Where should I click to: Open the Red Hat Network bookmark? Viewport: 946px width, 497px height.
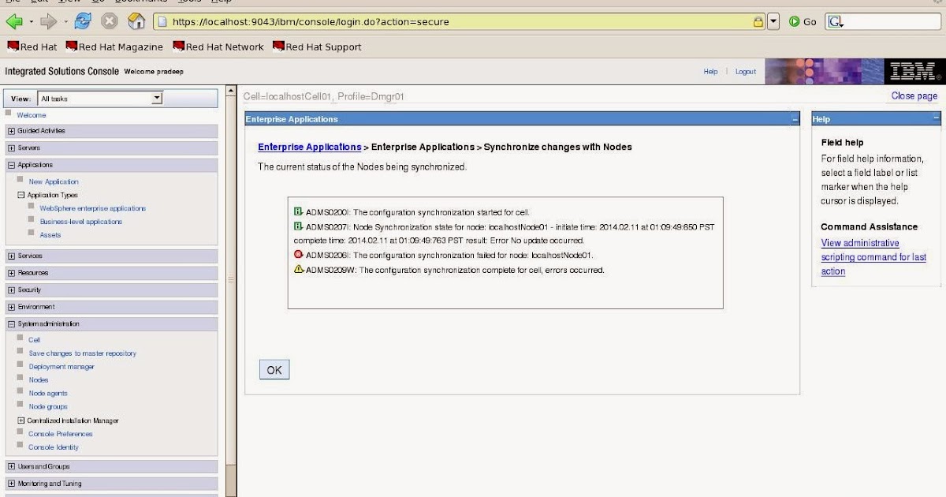[x=218, y=47]
